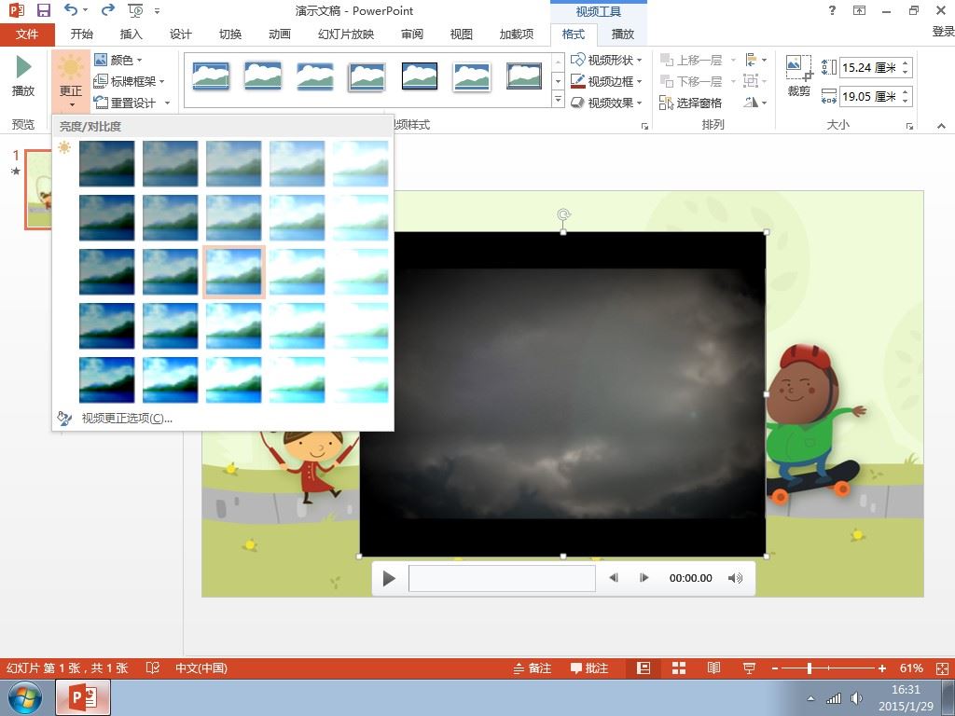
Task: Open 视频效果 video effects dropdown
Action: pos(606,103)
